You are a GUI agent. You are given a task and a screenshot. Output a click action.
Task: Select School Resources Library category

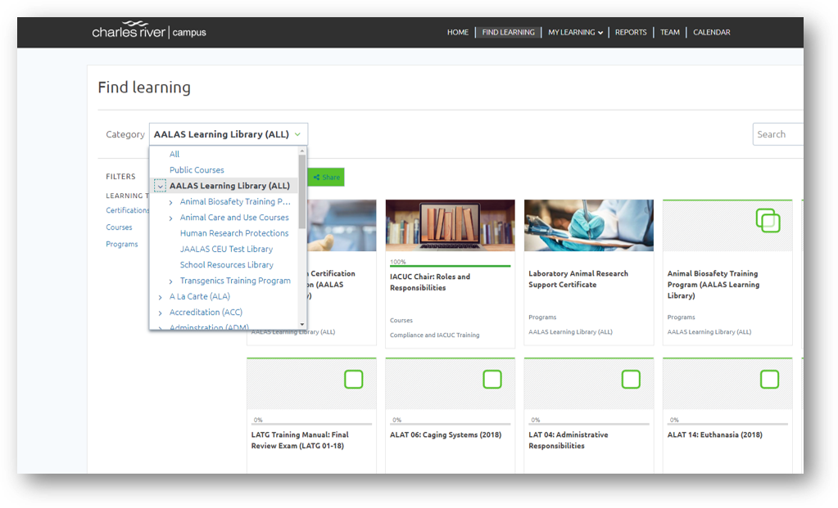[x=227, y=265]
